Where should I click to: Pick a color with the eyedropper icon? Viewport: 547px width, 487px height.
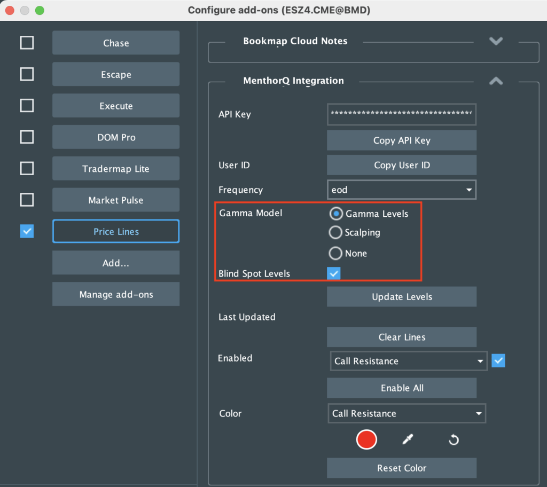(x=408, y=439)
